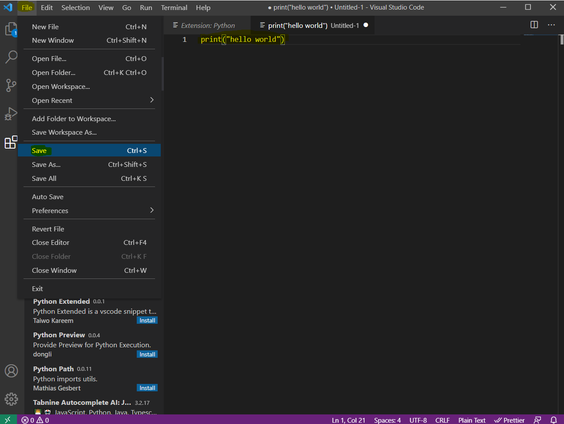Open the Run menu
This screenshot has width=564, height=424.
tap(146, 7)
